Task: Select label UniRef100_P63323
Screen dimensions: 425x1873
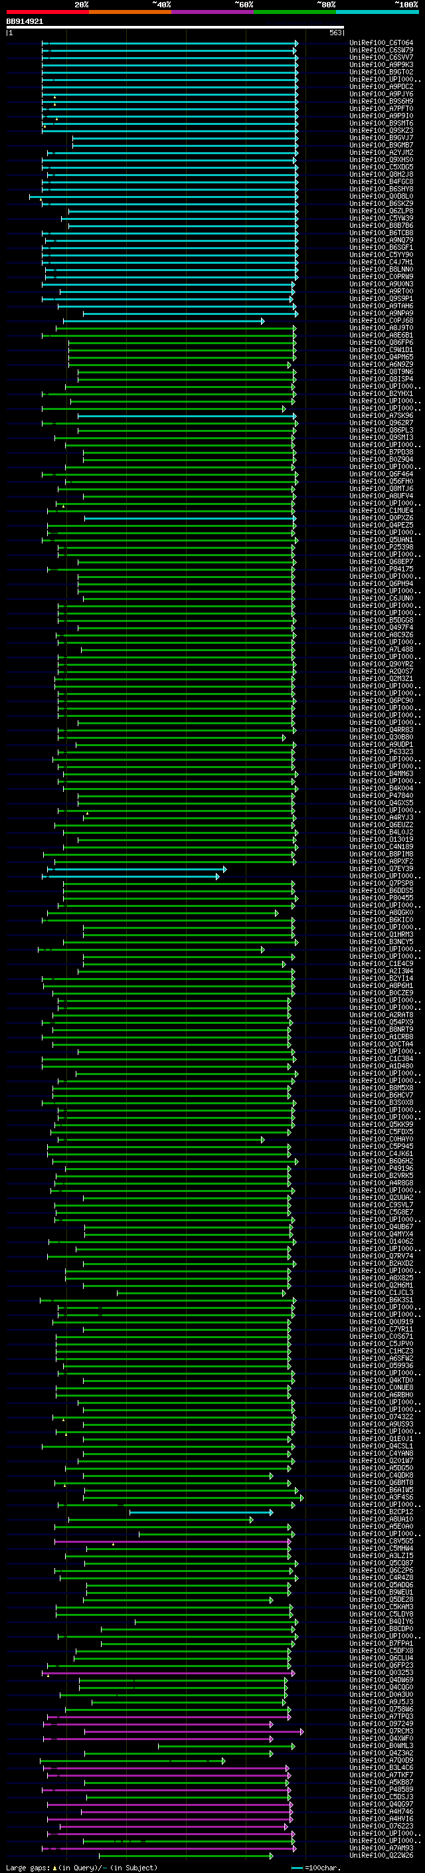Action: pos(381,752)
